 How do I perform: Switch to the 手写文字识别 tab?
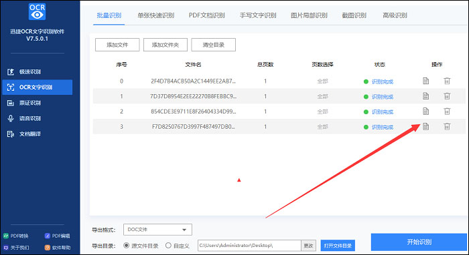click(x=258, y=15)
